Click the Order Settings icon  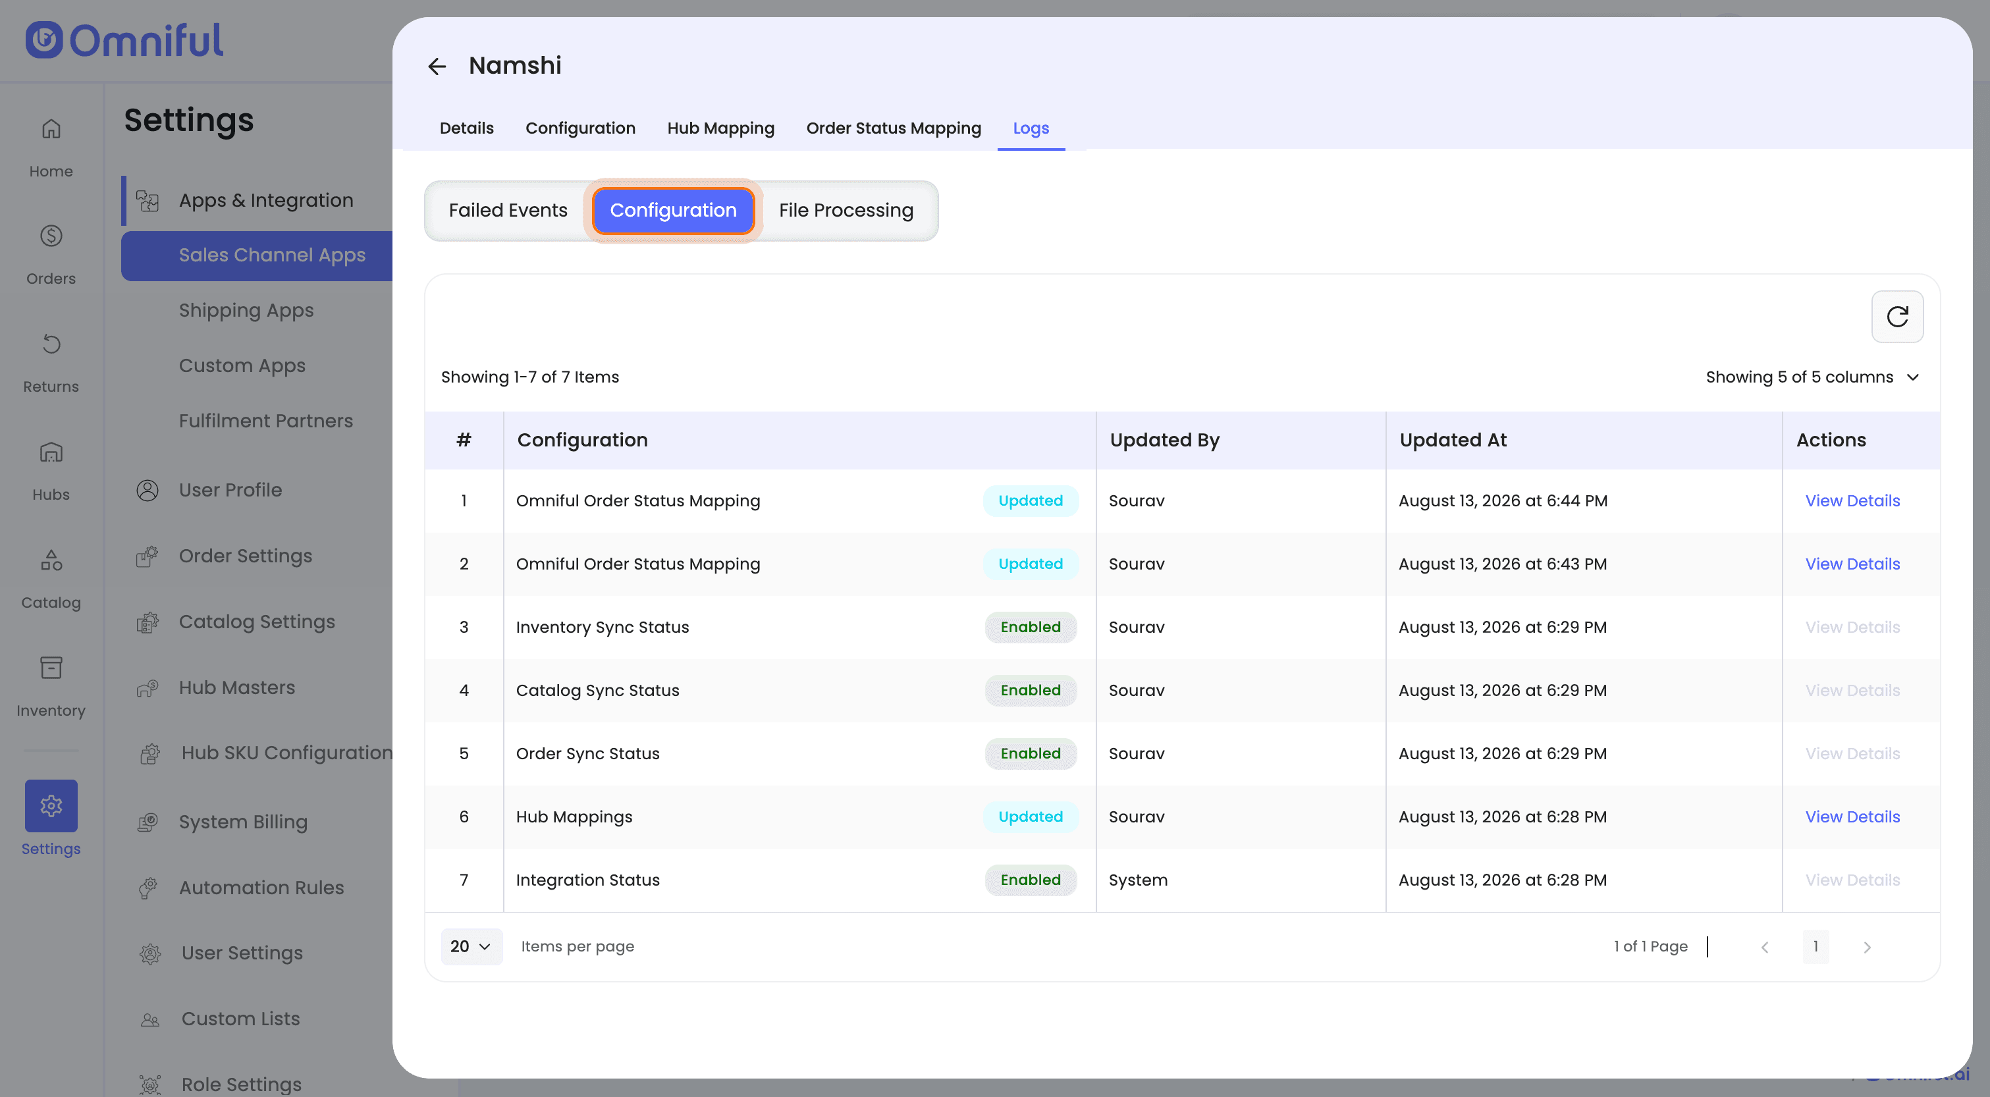(x=148, y=556)
